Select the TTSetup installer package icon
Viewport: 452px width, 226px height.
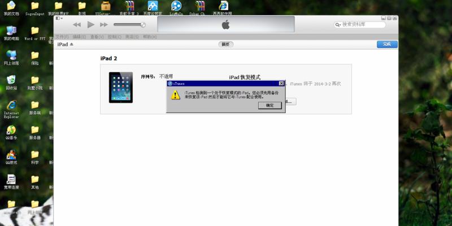106,8
